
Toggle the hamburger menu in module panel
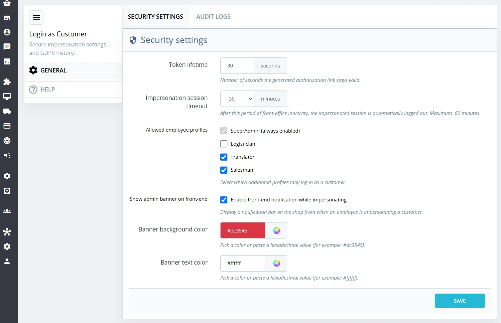click(36, 18)
